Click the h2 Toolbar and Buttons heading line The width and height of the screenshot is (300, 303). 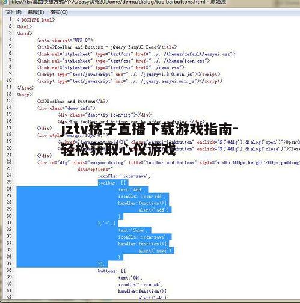[73, 102]
